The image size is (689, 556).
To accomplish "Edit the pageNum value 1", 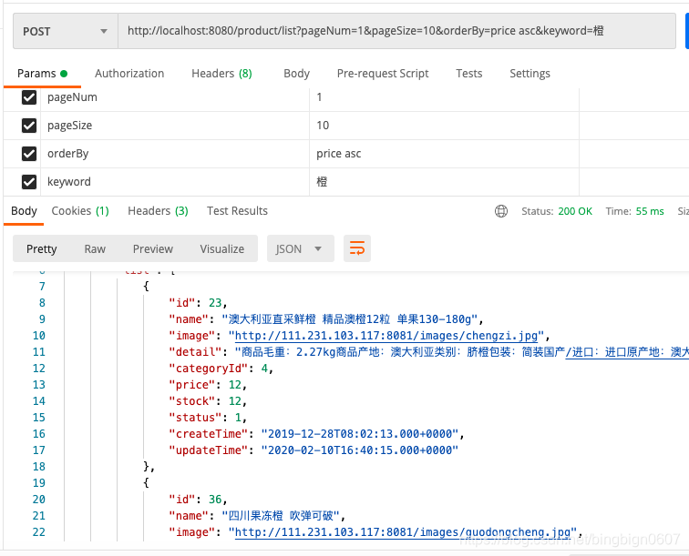I will click(444, 97).
